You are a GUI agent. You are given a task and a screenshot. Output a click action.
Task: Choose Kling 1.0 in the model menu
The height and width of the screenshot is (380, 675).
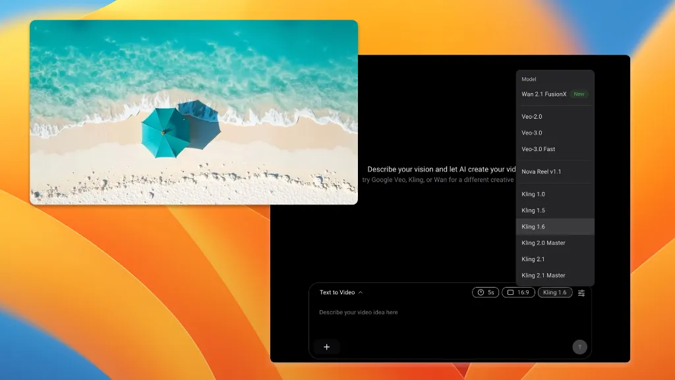pos(533,194)
